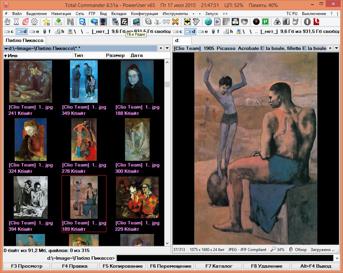The width and height of the screenshot is (343, 273).
Task: Select drive h in right panel
Action: pyautogui.click(x=228, y=31)
